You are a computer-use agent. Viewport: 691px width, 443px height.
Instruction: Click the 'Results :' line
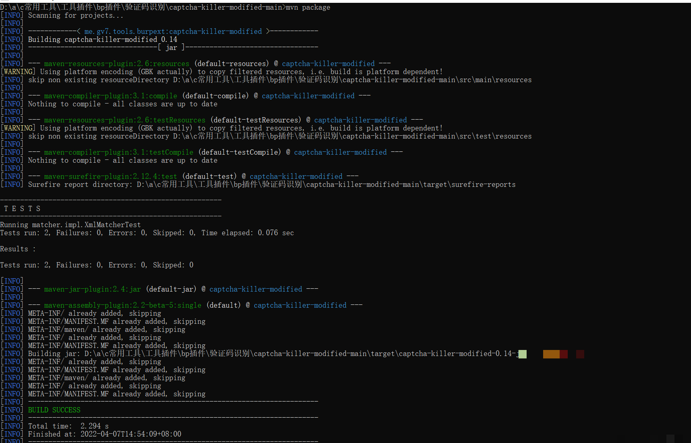[18, 249]
